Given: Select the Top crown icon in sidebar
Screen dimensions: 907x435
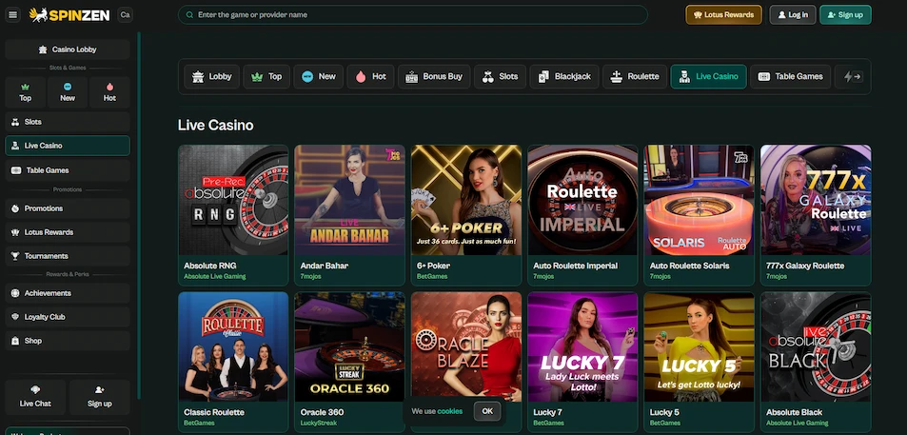Looking at the screenshot, I should pyautogui.click(x=25, y=87).
